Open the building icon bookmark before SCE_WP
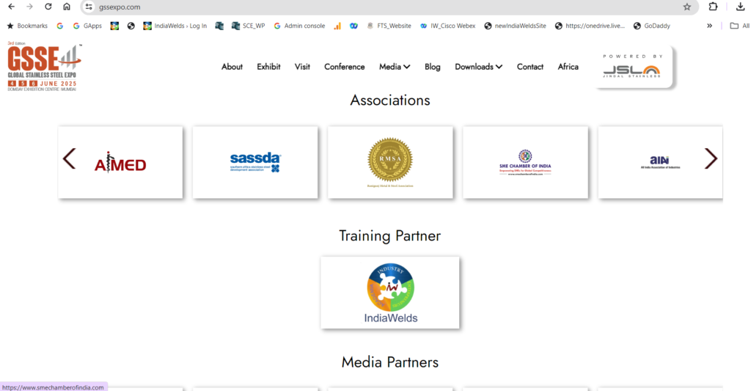751x391 pixels. (x=219, y=26)
